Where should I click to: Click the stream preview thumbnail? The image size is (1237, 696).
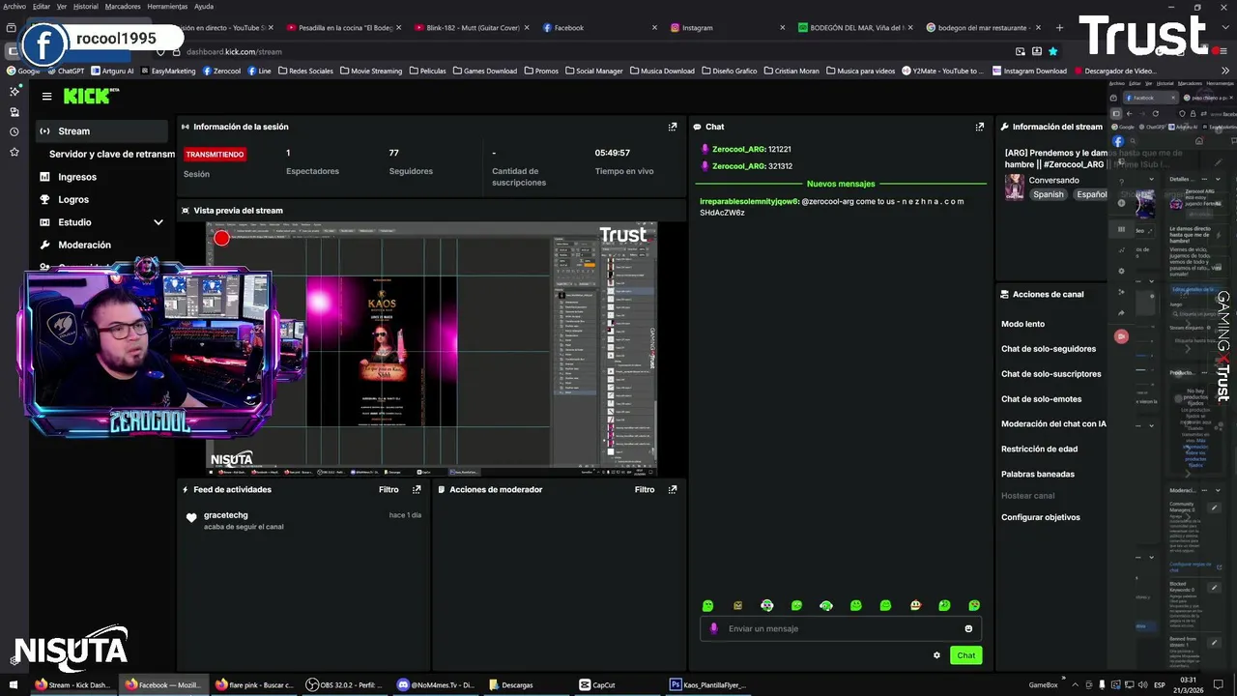coord(431,350)
